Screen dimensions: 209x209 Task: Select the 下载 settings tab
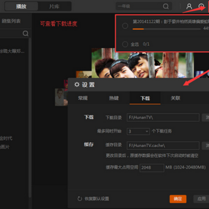coord(145,98)
